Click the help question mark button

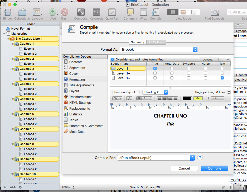[x=200, y=158]
